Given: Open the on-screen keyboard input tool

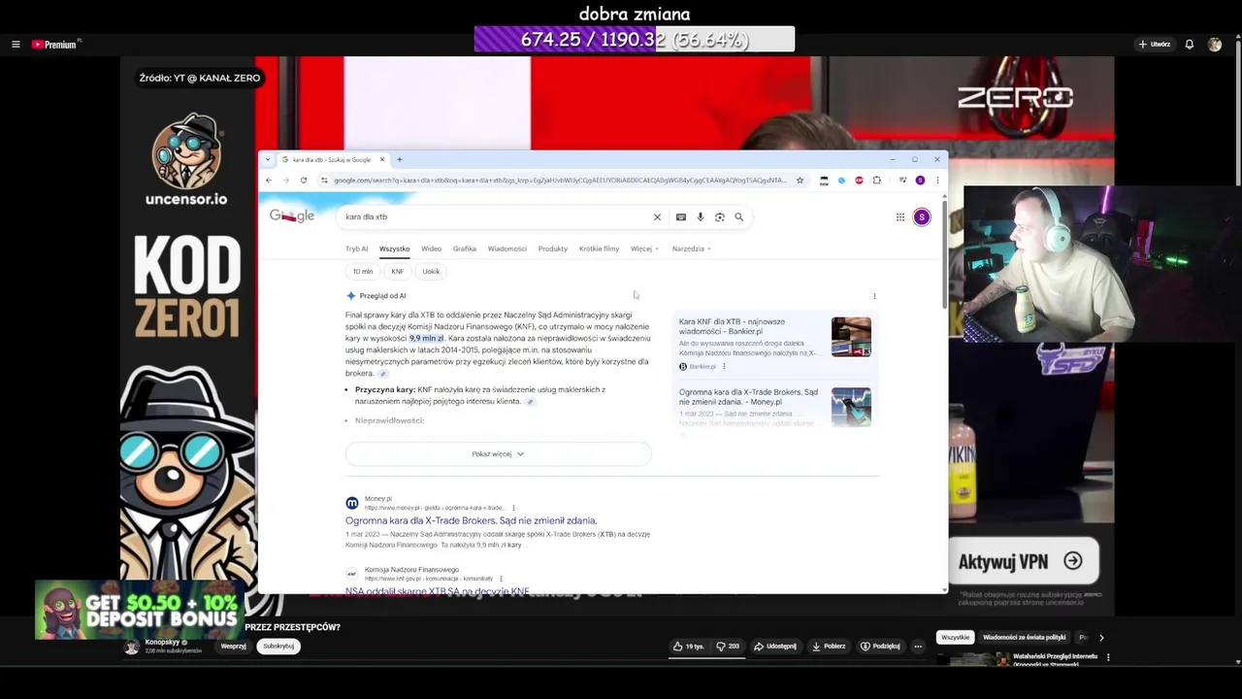Looking at the screenshot, I should click(681, 216).
